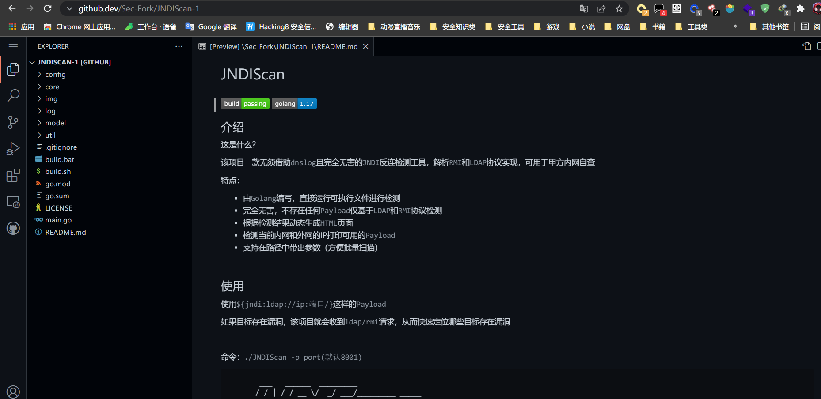Click the JNDIScan heading in preview

(x=253, y=74)
